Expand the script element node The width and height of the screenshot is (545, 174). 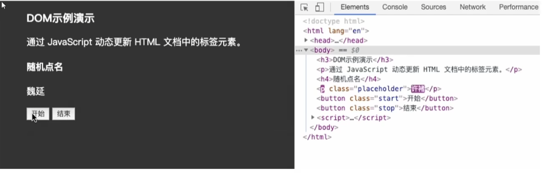(313, 118)
